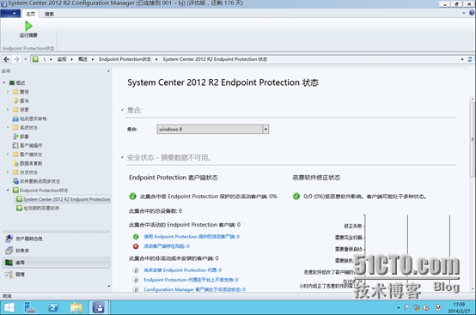
Task: Open the System Status (系统状态) folder
Action: 25,128
